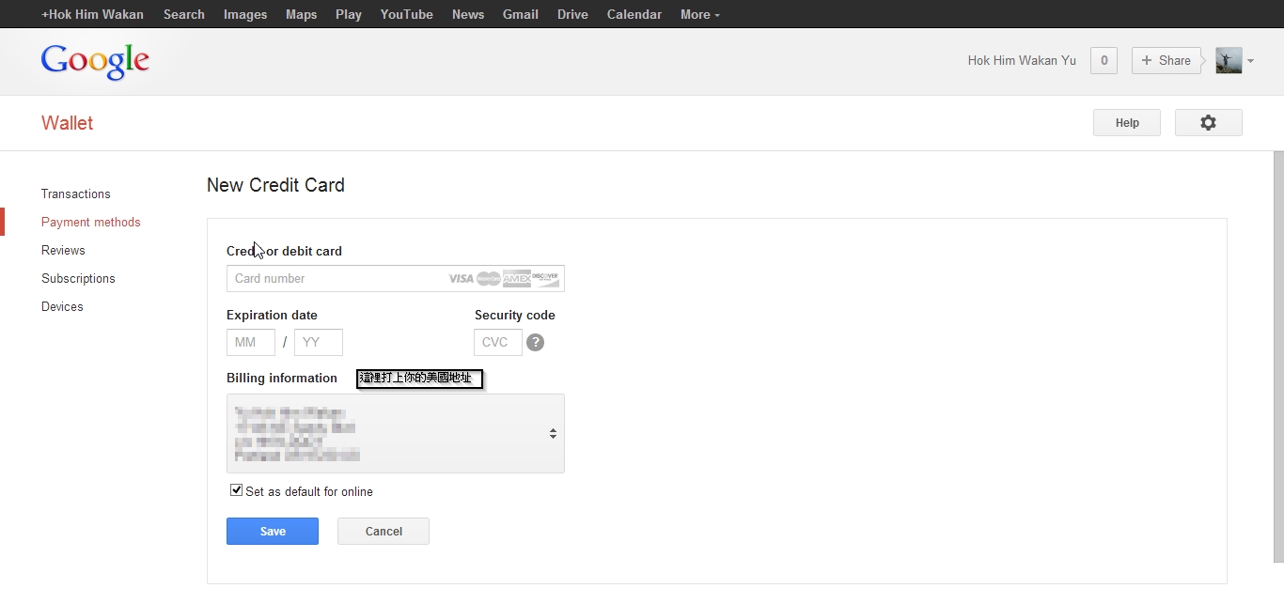Viewport: 1284px width, 604px height.
Task: Open Subscriptions in the sidebar
Action: coord(78,278)
